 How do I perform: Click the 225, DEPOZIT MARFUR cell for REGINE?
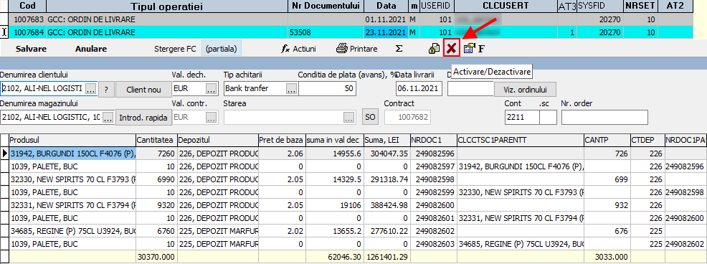(218, 232)
